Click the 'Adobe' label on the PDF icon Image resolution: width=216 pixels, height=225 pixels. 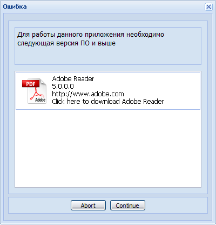click(x=40, y=100)
